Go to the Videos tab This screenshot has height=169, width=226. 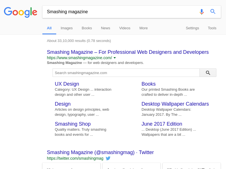[125, 28]
